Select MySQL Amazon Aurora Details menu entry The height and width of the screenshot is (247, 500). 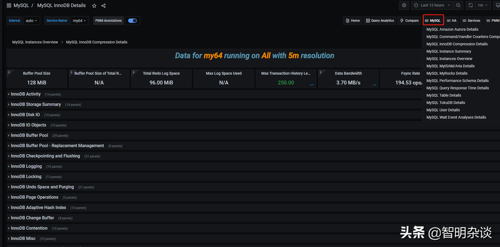[452, 29]
